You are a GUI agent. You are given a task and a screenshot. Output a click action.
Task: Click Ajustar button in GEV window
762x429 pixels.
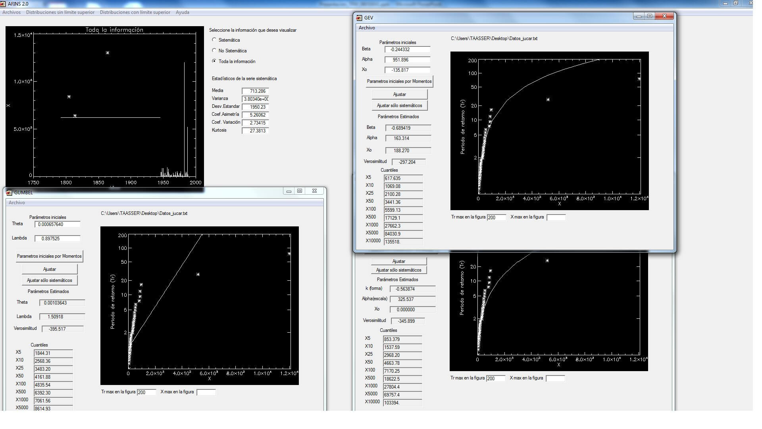click(x=399, y=94)
